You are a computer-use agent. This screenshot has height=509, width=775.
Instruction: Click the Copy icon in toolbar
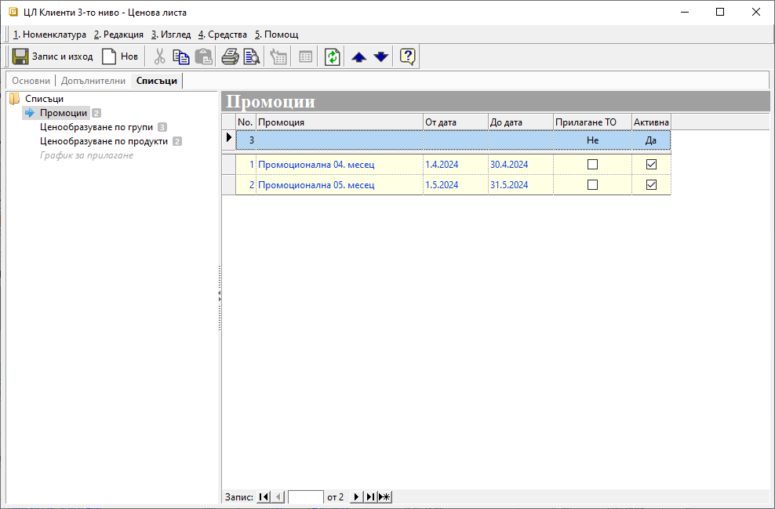(x=181, y=56)
